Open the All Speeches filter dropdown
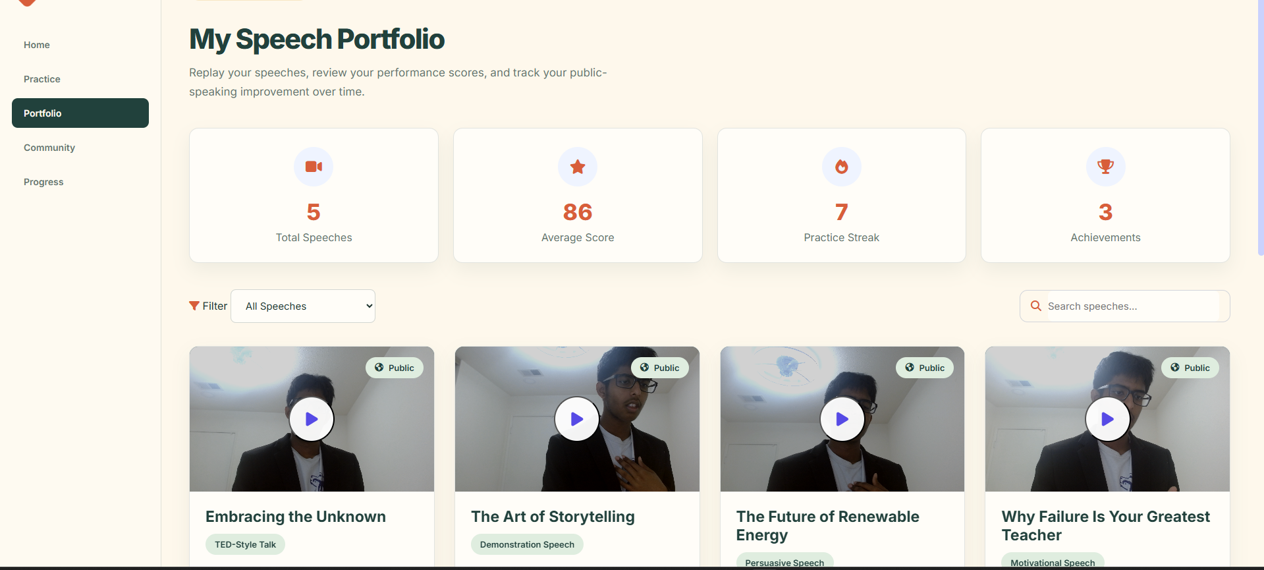This screenshot has width=1264, height=570. 303,306
